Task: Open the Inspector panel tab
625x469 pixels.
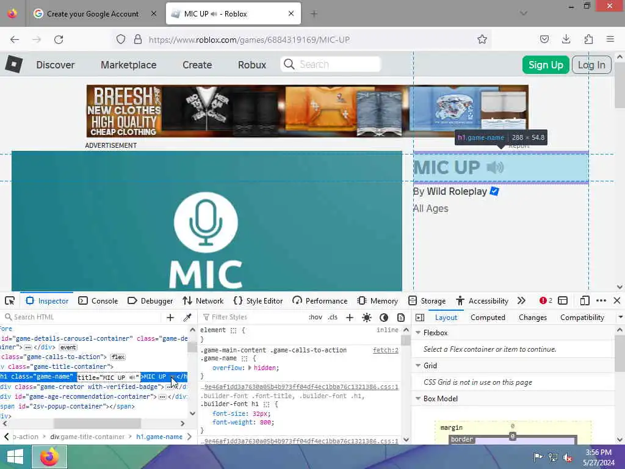Action: tap(48, 300)
